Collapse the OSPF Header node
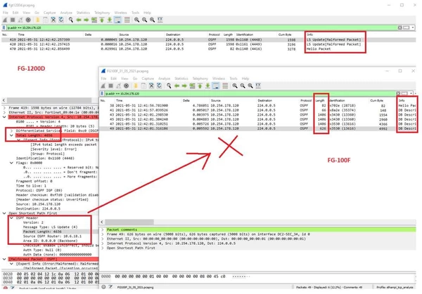This screenshot has width=422, height=294. point(11,218)
